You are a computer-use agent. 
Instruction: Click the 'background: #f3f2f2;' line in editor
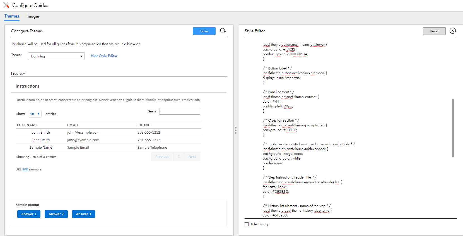point(279,49)
